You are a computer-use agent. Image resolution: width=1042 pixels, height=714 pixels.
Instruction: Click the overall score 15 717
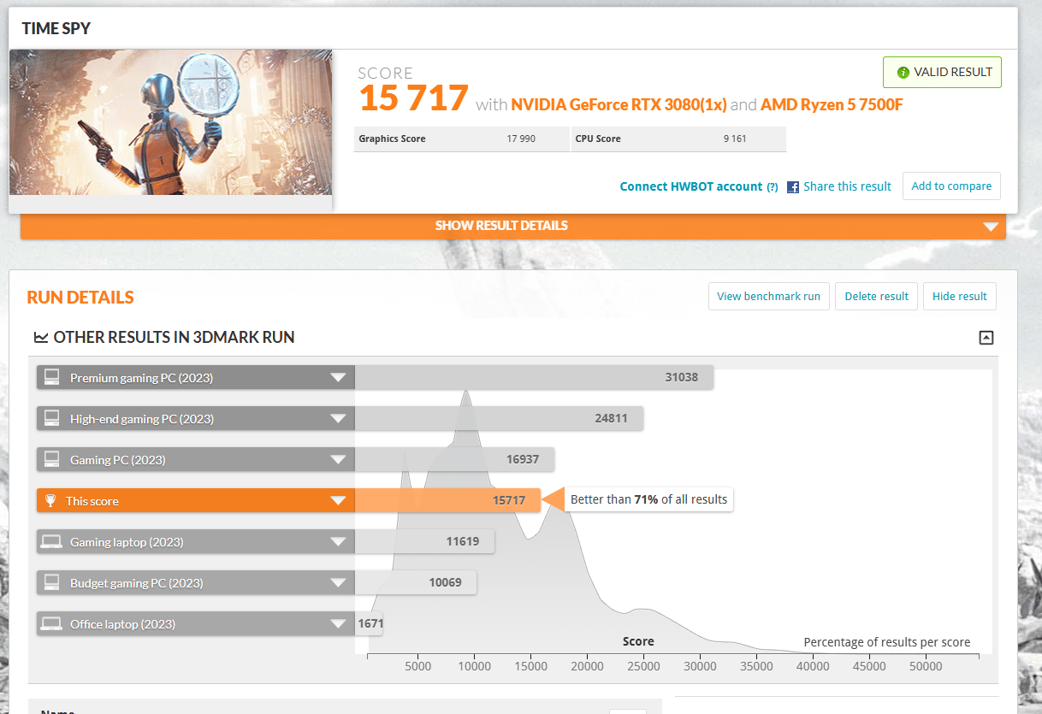[413, 98]
